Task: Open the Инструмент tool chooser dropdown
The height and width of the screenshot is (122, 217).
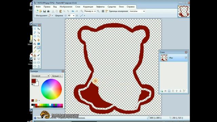Action: click(x=52, y=16)
